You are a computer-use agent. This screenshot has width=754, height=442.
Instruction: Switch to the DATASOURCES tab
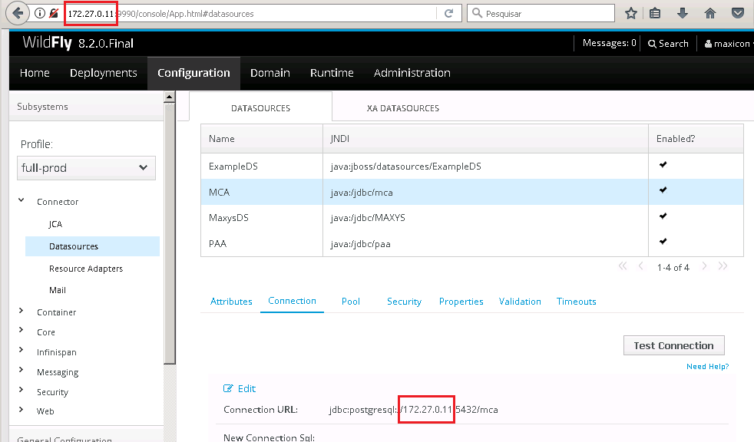point(260,108)
